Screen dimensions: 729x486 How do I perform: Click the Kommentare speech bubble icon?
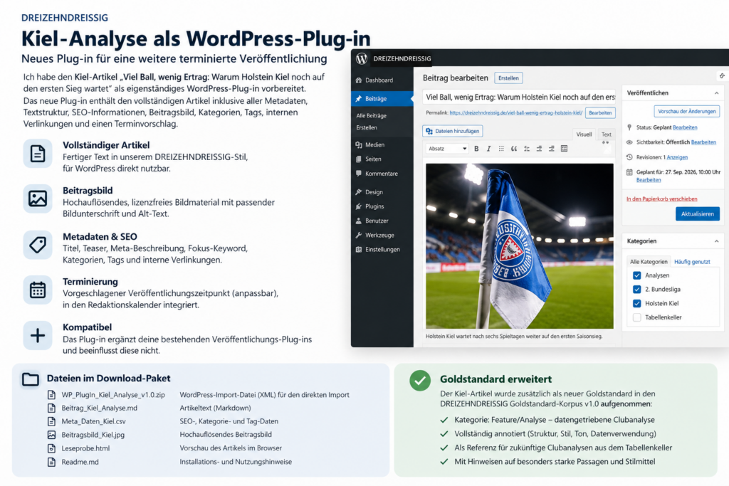click(x=359, y=174)
